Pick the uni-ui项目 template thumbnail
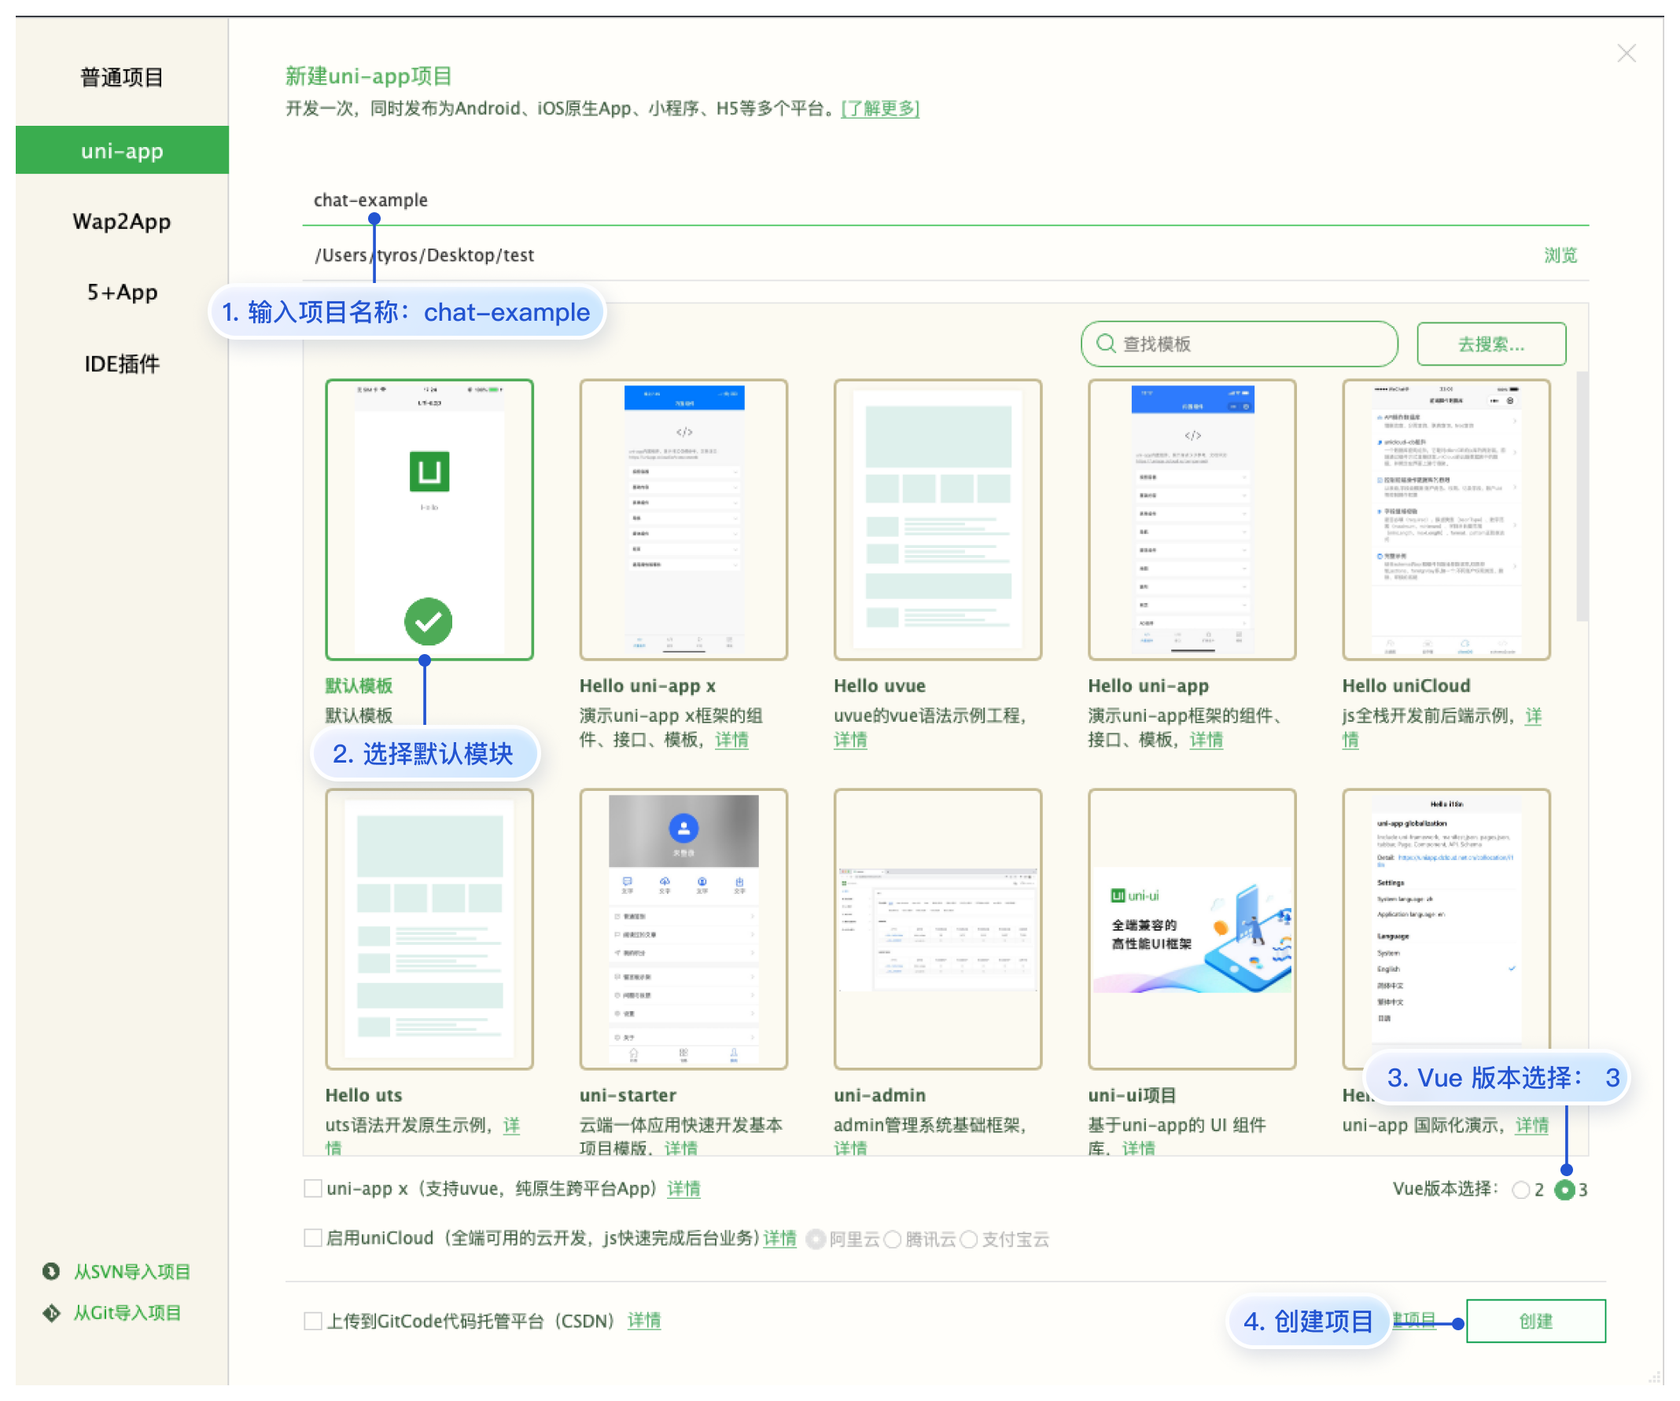 point(1192,929)
